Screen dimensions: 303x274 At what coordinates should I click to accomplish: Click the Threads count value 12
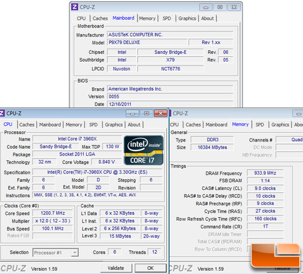click(x=154, y=252)
